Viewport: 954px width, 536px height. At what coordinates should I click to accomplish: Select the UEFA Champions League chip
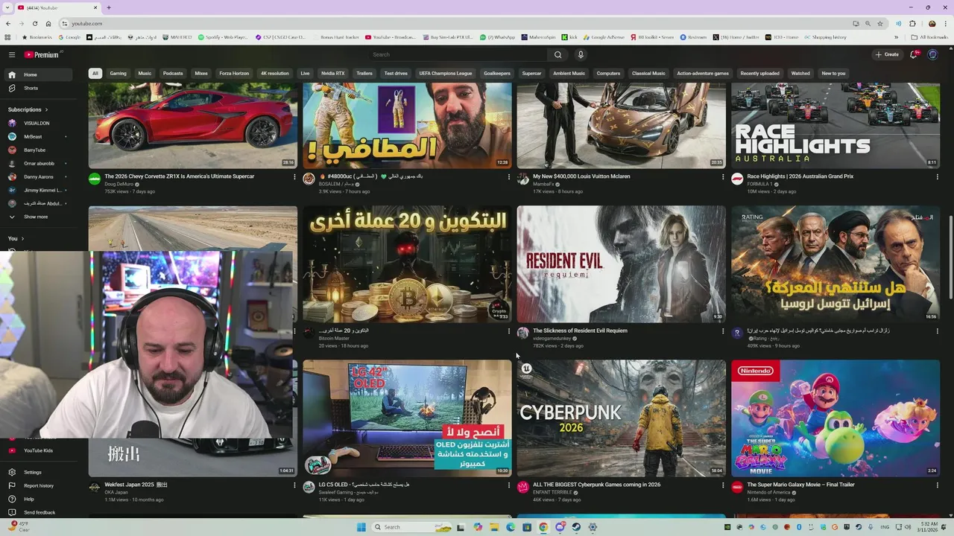446,73
